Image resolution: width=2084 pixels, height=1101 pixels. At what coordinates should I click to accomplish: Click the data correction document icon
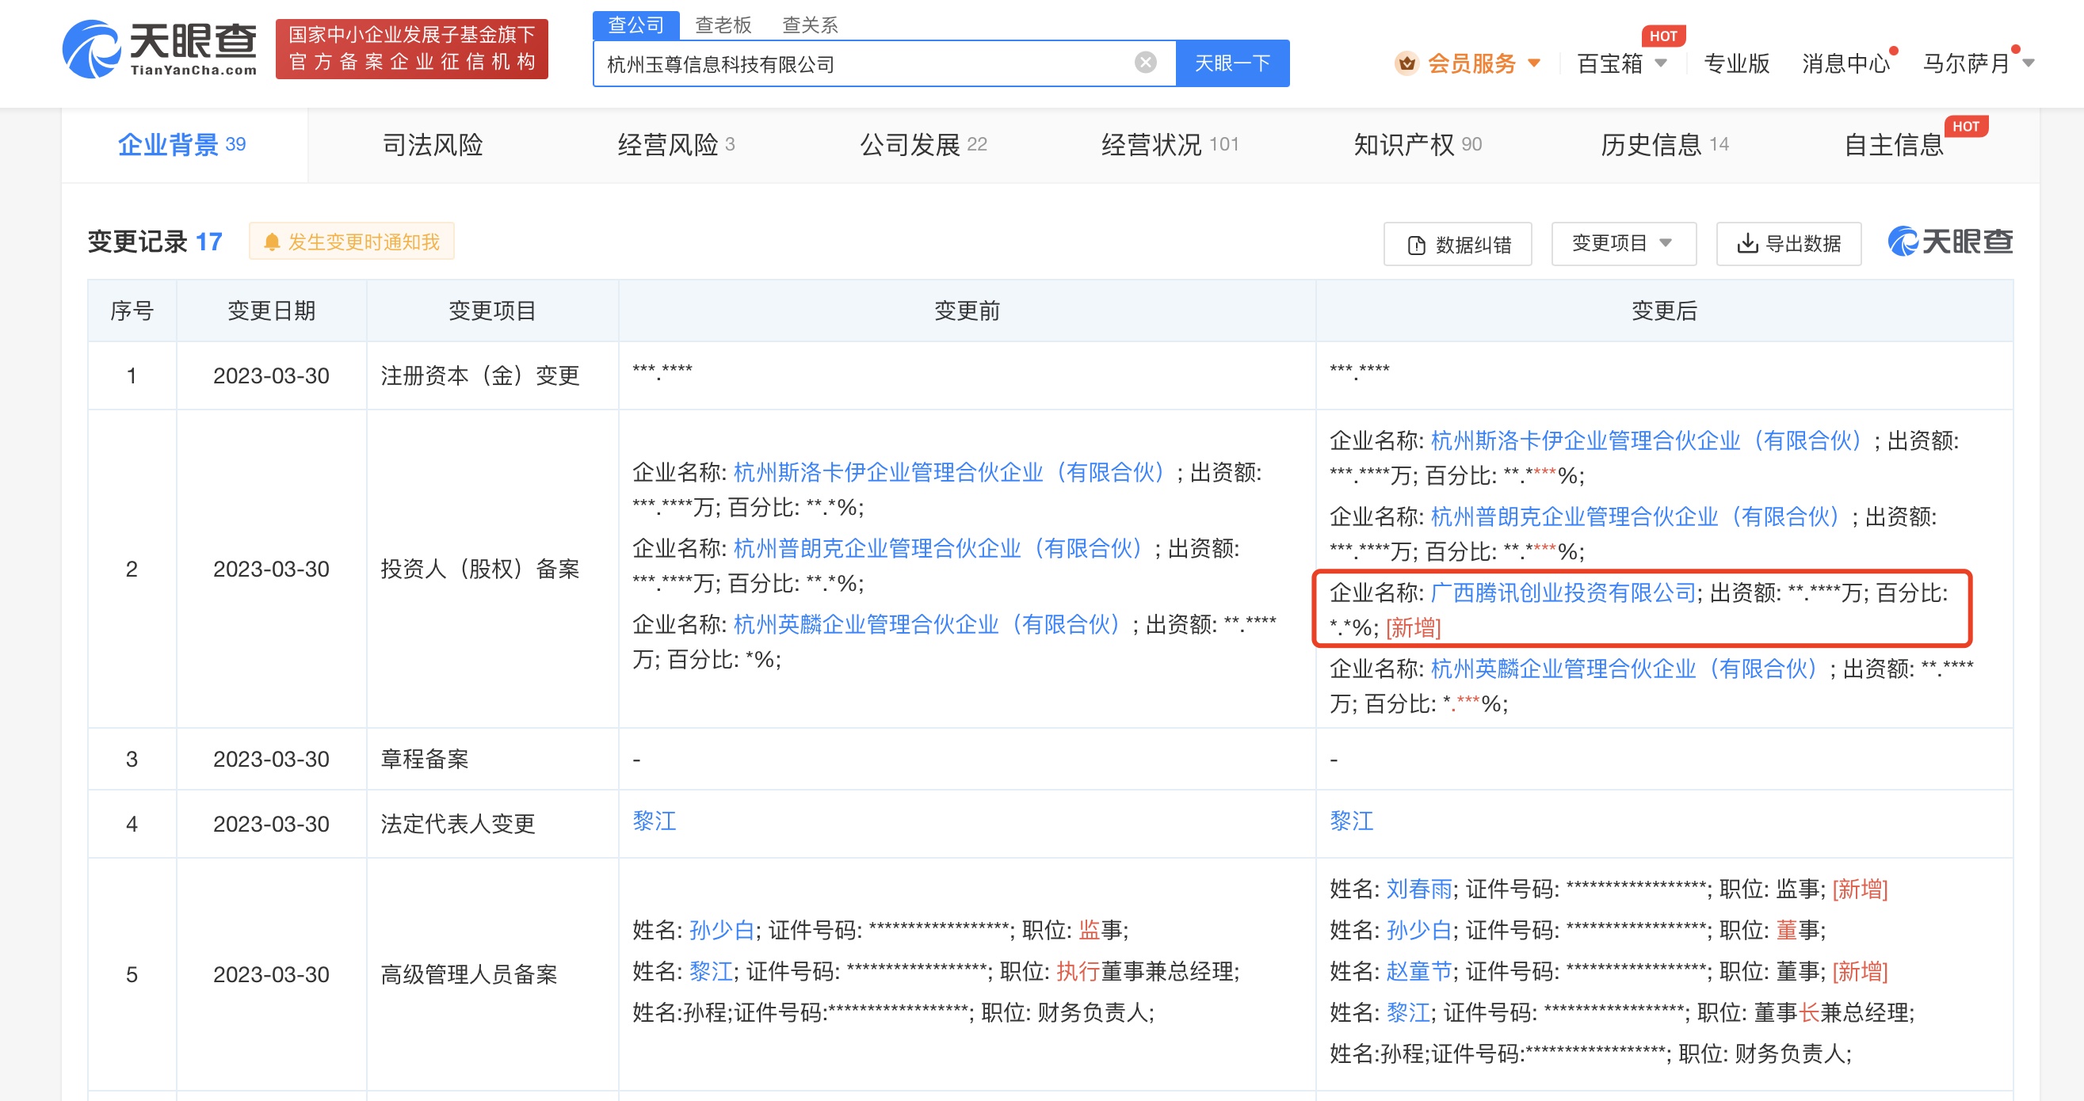coord(1416,244)
